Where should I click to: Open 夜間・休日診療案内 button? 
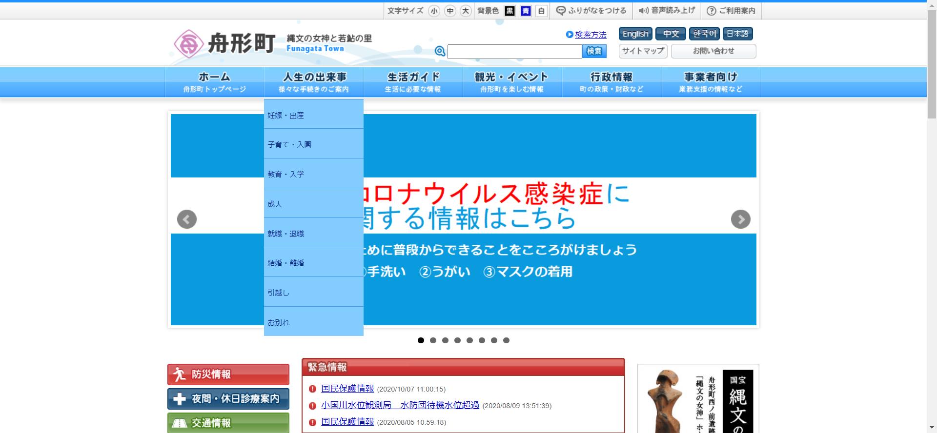(x=228, y=399)
